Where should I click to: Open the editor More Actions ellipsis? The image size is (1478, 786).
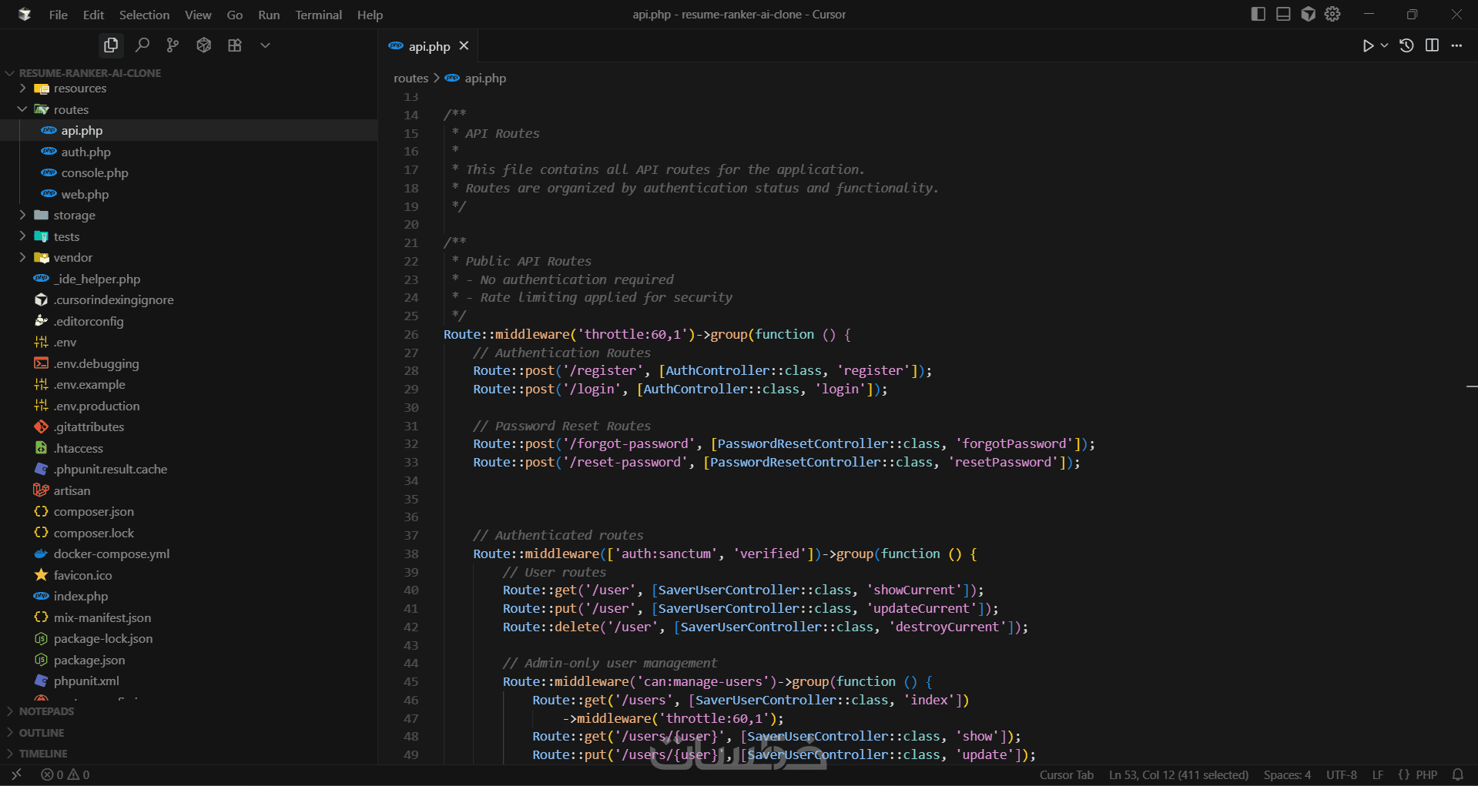tap(1456, 45)
